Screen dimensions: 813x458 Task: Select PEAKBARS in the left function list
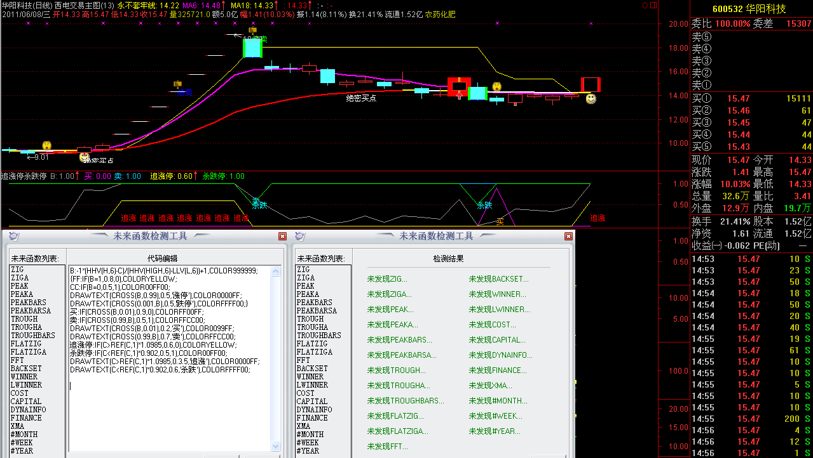(x=29, y=303)
